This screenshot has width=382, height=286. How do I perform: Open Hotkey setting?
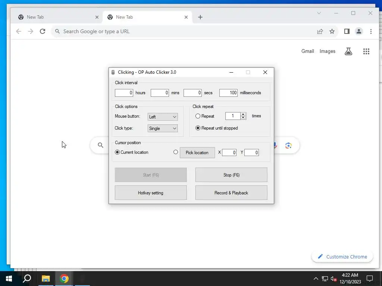[151, 193]
